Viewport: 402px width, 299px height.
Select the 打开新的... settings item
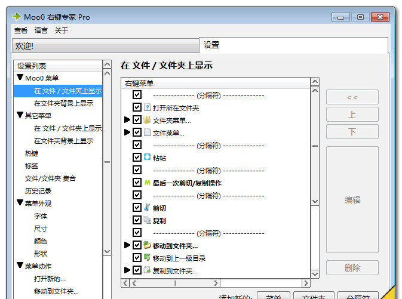[50, 279]
